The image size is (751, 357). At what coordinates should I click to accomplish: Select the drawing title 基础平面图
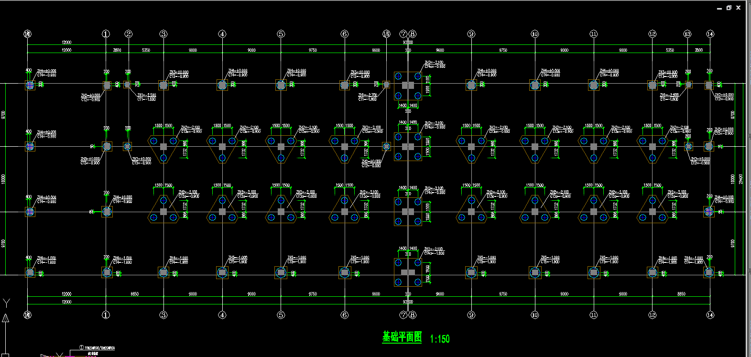[402, 337]
